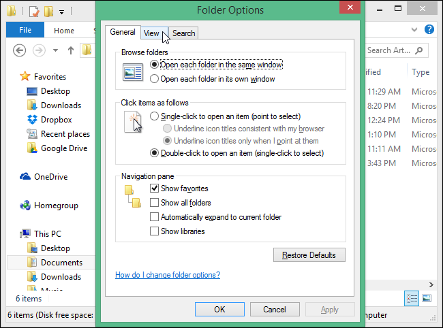Click the 8:20 PM file row
The height and width of the screenshot is (328, 443).
point(401,106)
